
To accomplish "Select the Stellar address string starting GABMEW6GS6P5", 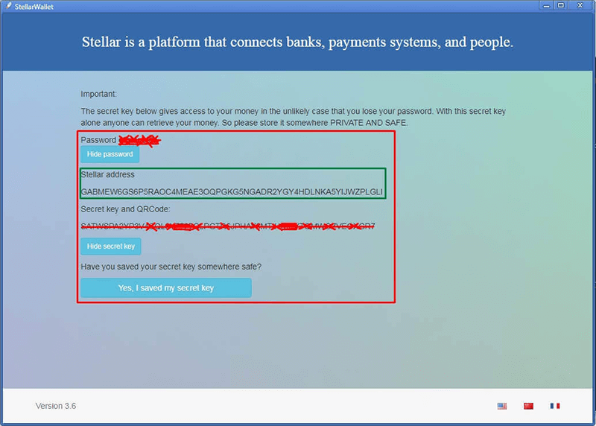I will [232, 192].
